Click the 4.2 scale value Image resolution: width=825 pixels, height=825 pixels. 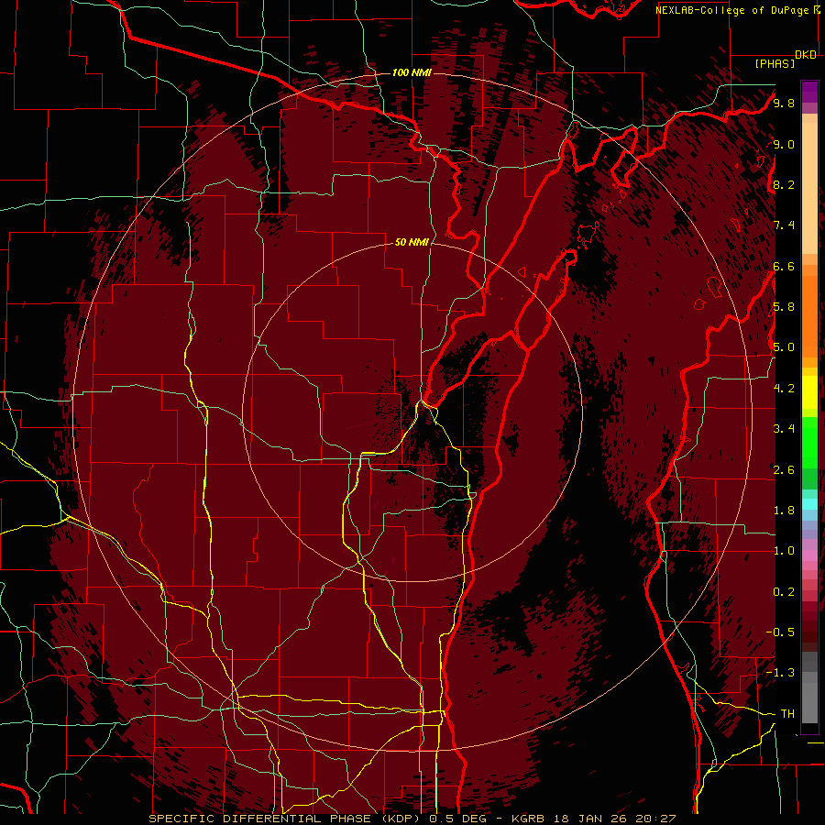(784, 389)
